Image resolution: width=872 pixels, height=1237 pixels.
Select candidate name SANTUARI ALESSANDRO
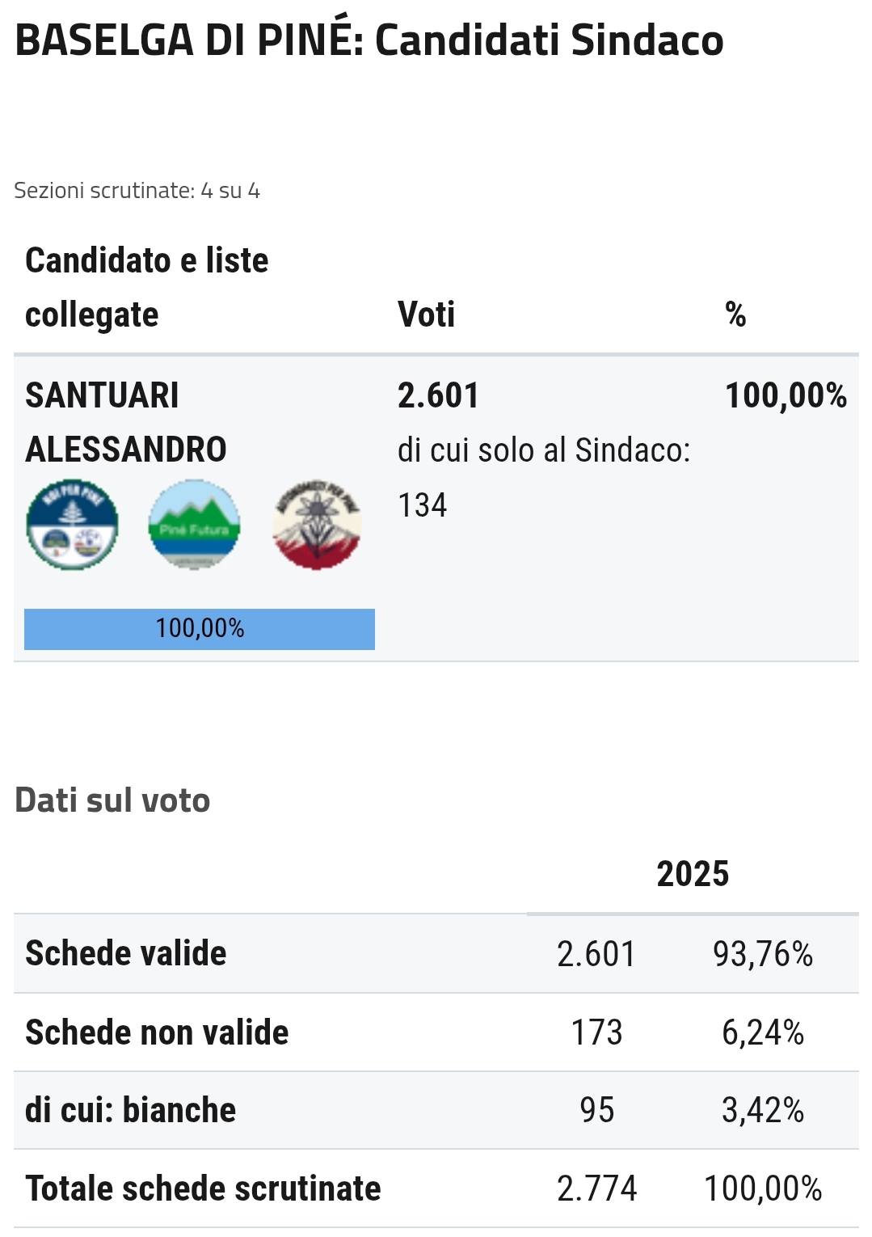126,422
